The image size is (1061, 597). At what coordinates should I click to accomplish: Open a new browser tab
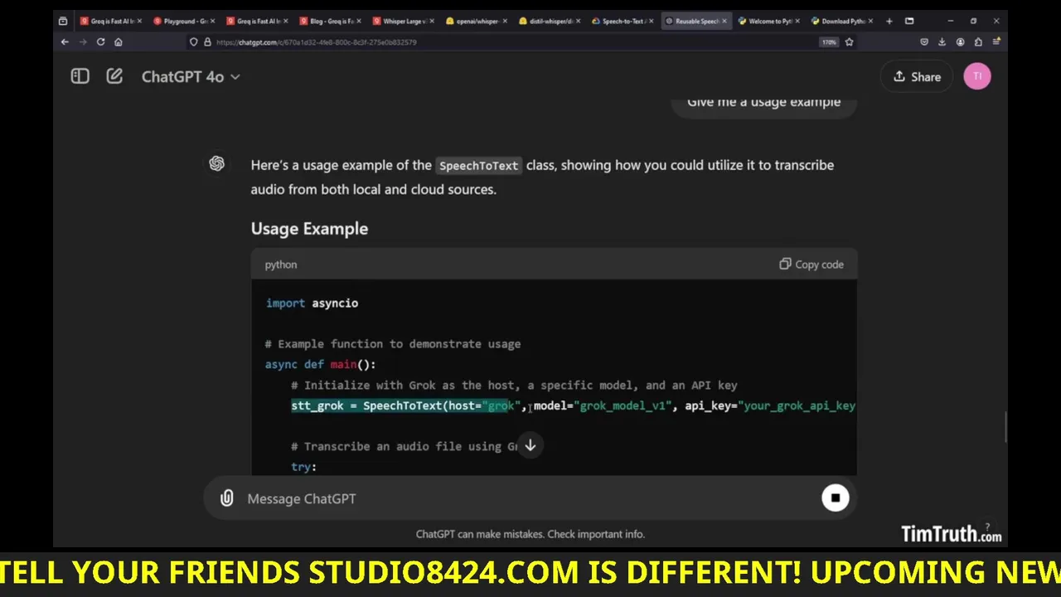click(x=889, y=22)
